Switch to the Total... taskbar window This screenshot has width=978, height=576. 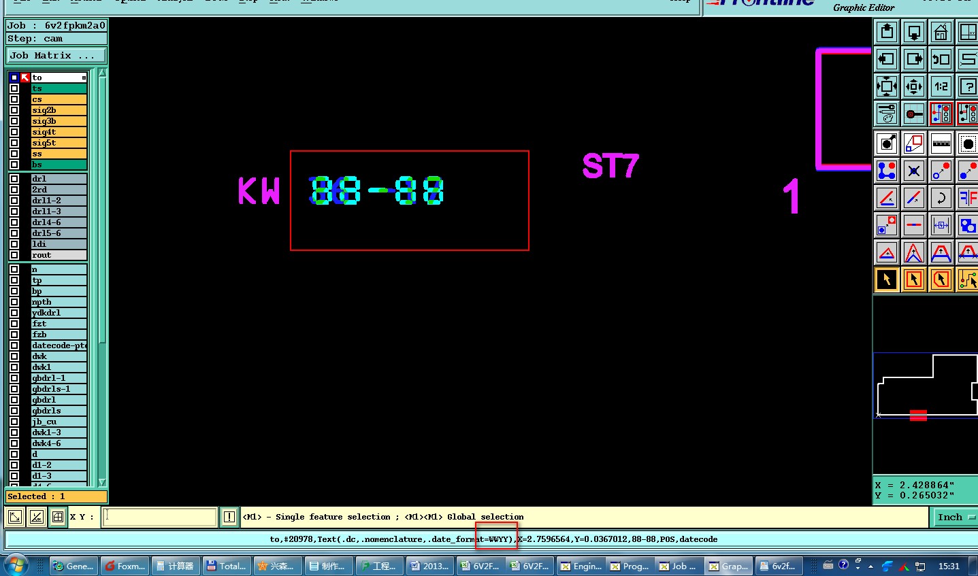[x=227, y=566]
